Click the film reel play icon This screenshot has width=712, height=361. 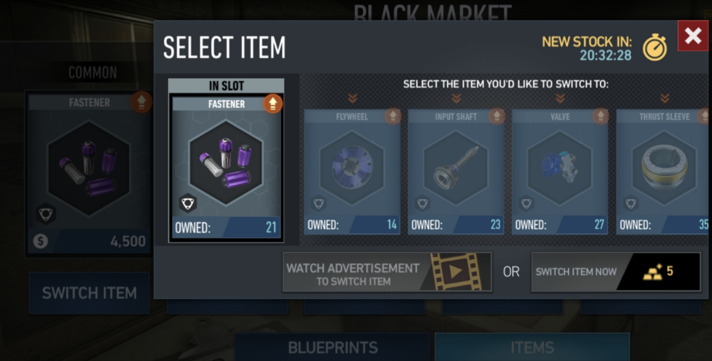(x=456, y=272)
